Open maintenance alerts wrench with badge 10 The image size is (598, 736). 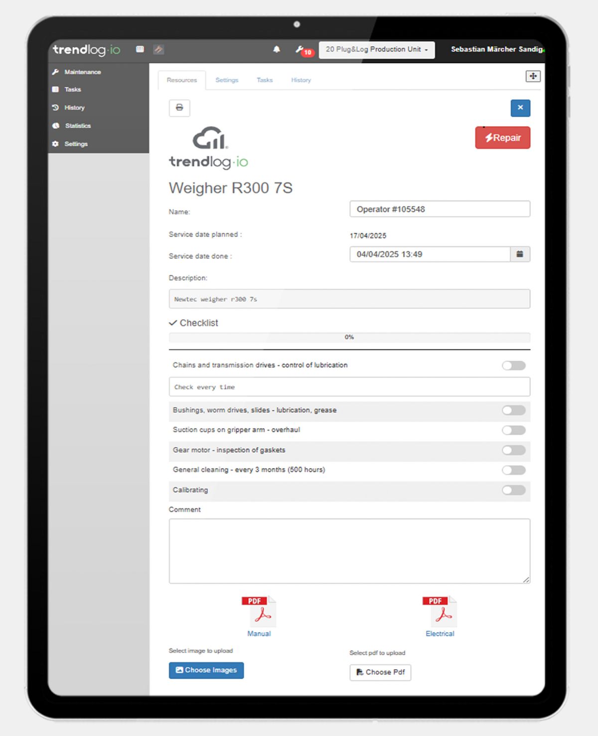(304, 50)
